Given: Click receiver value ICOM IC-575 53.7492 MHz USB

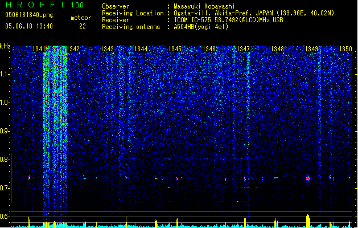Looking at the screenshot, I should (229, 20).
